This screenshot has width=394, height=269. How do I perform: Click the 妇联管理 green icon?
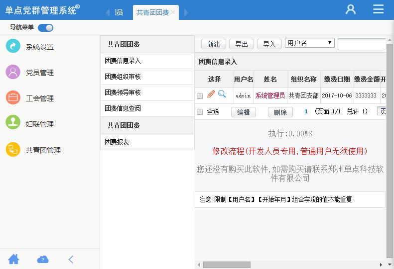point(13,122)
